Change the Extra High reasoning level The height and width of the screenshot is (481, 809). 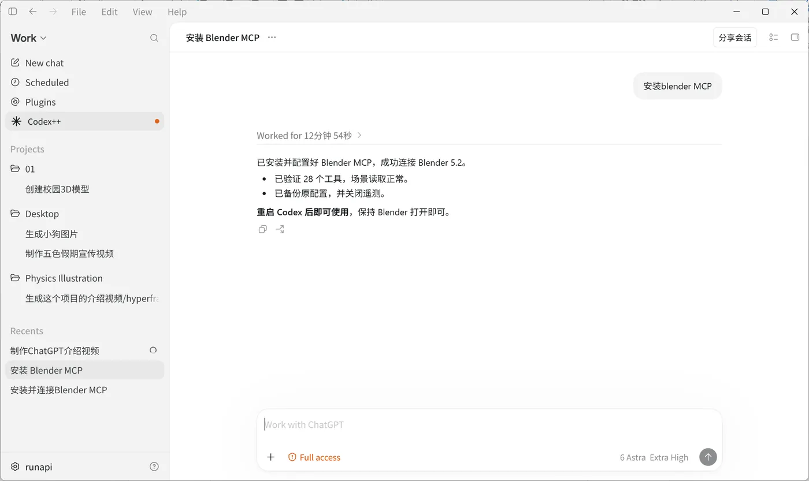click(669, 457)
